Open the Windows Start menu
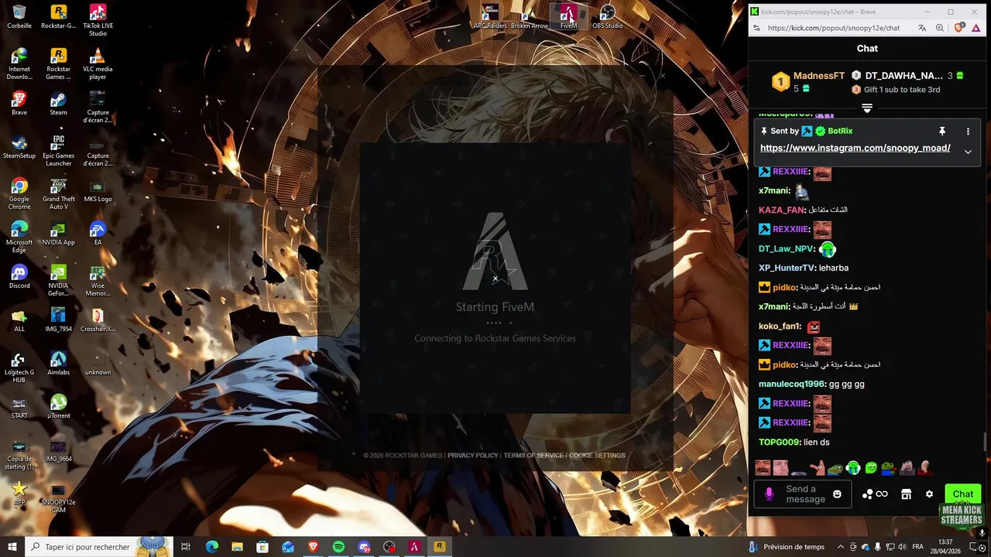The height and width of the screenshot is (557, 991). point(12,547)
